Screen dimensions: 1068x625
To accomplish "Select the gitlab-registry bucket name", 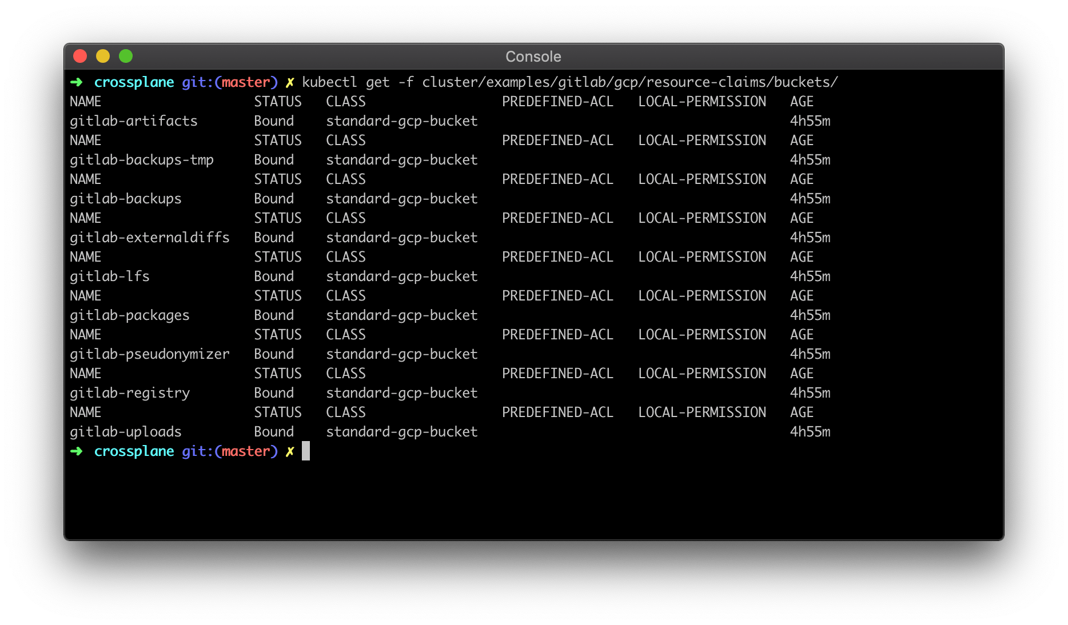I will [x=130, y=393].
